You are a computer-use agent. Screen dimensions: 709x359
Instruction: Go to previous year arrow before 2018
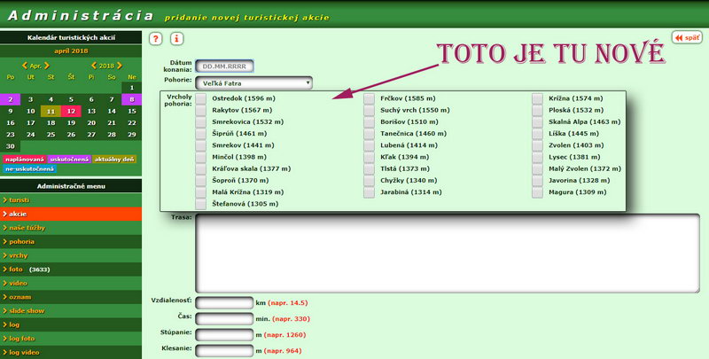[94, 66]
